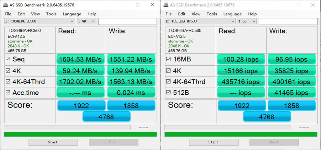Open Edit menu in left window
Viewport: 321px width, 150px height.
point(21,14)
